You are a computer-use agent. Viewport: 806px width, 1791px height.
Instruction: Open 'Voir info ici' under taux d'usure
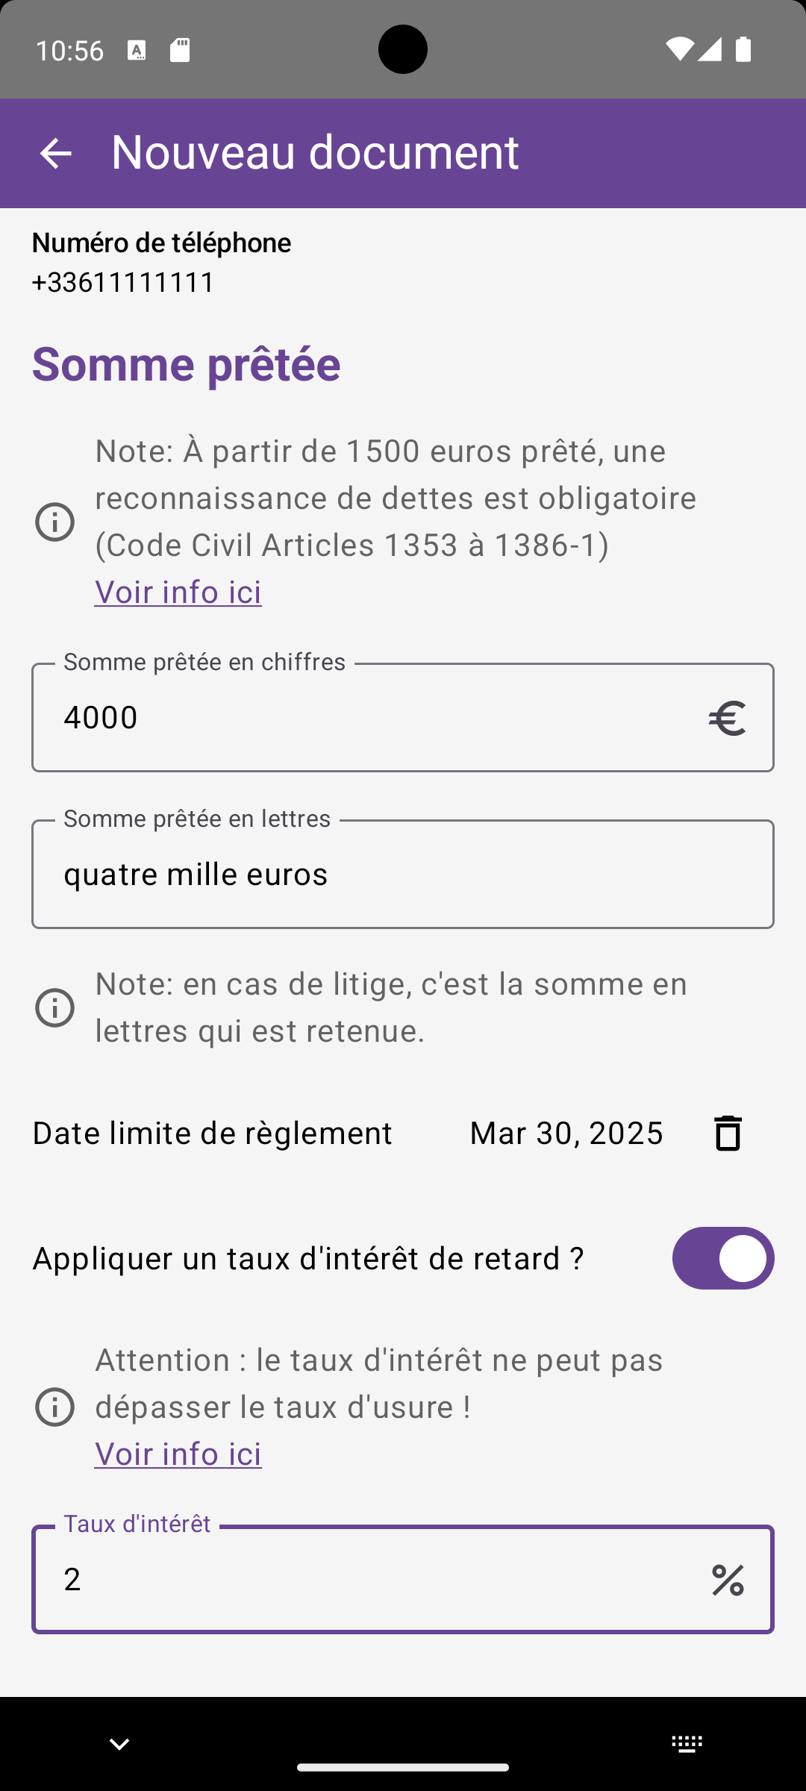(x=178, y=1454)
